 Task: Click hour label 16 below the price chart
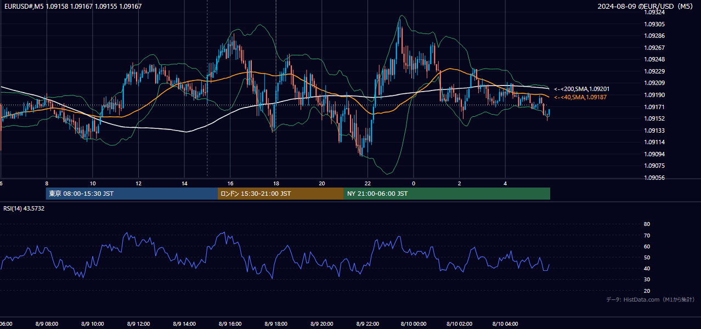pyautogui.click(x=230, y=184)
